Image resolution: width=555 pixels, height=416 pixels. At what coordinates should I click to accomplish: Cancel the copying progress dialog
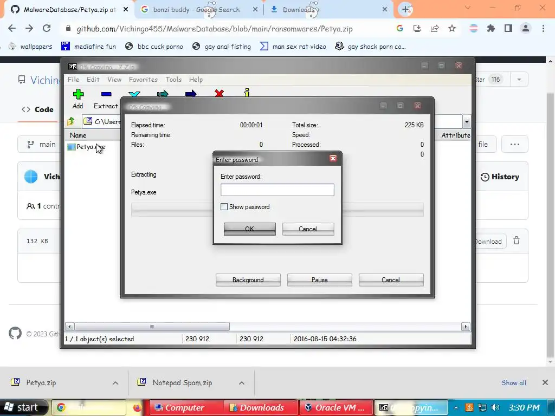pyautogui.click(x=391, y=280)
